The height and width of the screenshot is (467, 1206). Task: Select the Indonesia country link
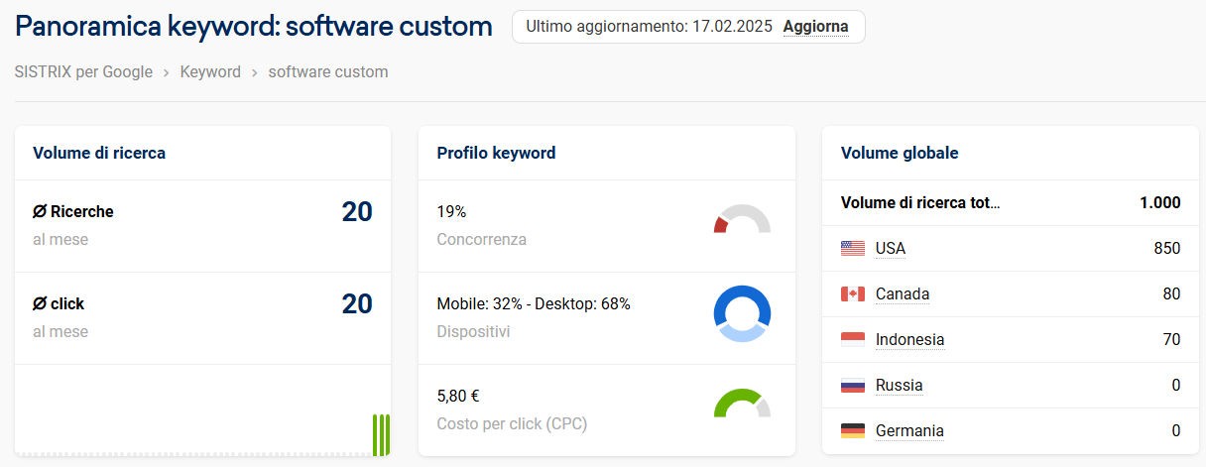[x=910, y=339]
